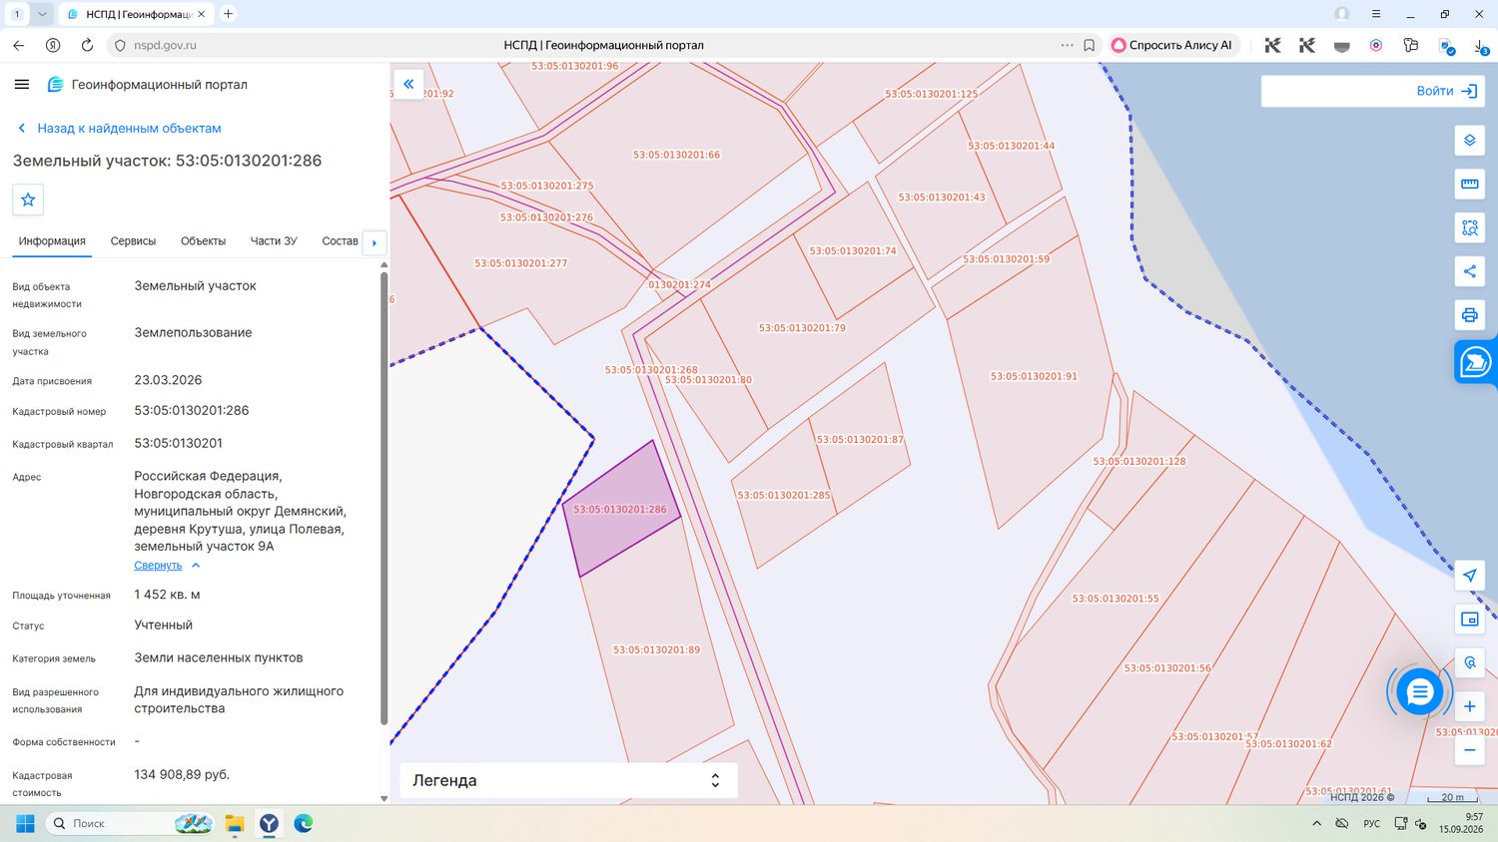This screenshot has height=842, width=1498.
Task: Expand the Легенда panel
Action: click(x=569, y=780)
